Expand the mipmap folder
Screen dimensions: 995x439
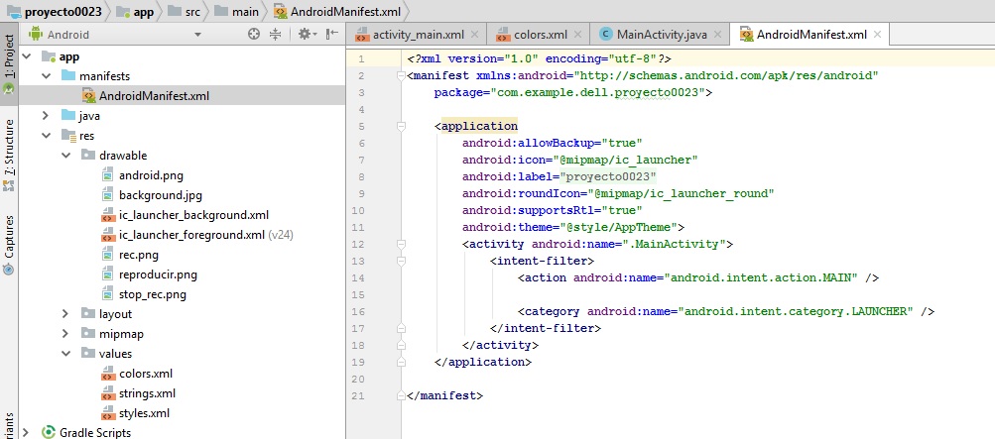64,333
